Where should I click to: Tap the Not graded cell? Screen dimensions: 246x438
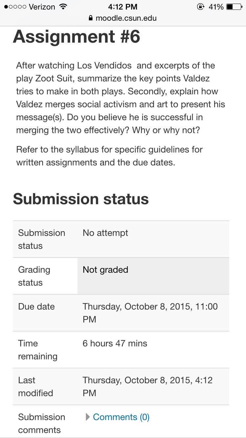pyautogui.click(x=153, y=276)
